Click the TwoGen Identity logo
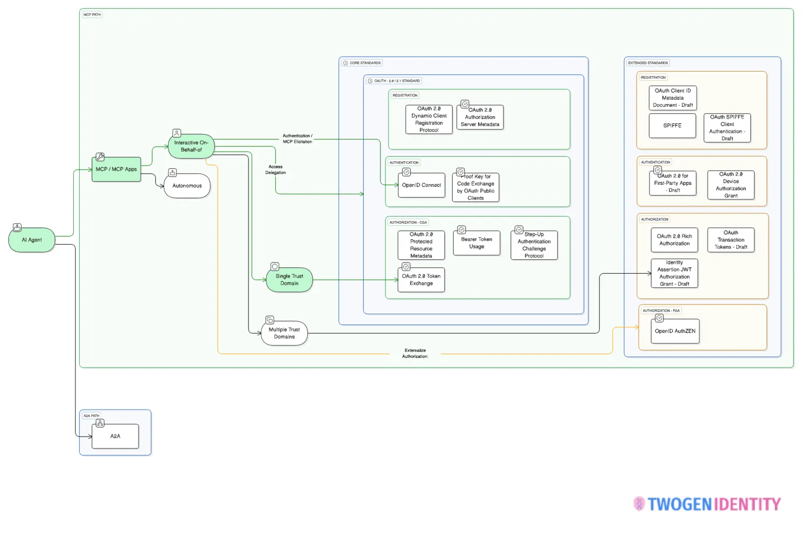Image resolution: width=802 pixels, height=533 pixels. pyautogui.click(x=707, y=504)
